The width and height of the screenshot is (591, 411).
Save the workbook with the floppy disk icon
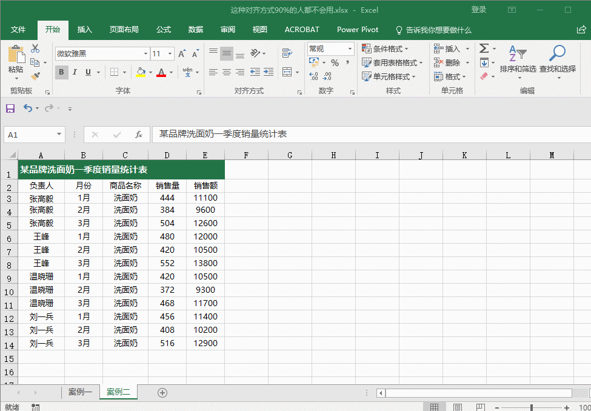pos(10,109)
